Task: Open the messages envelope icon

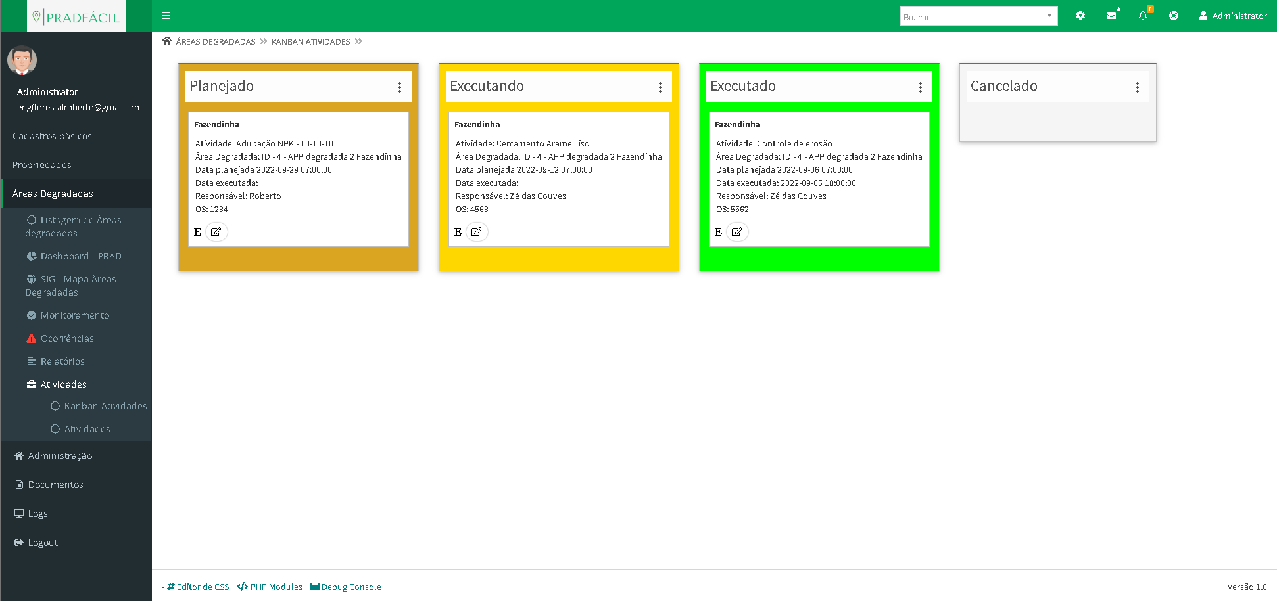Action: pyautogui.click(x=1111, y=16)
